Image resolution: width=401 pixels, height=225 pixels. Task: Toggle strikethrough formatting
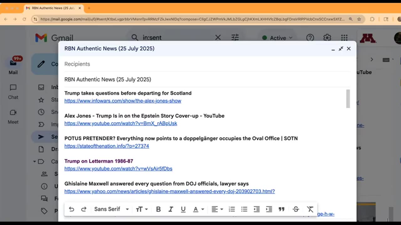point(296,209)
